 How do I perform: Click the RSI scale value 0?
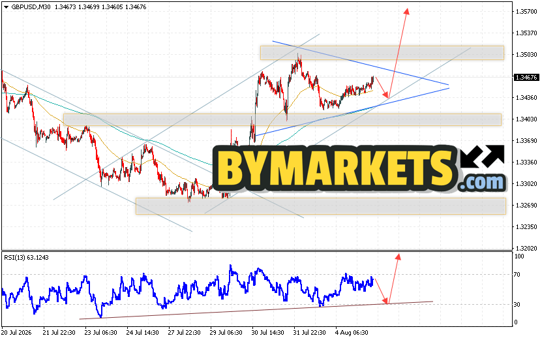(x=516, y=322)
